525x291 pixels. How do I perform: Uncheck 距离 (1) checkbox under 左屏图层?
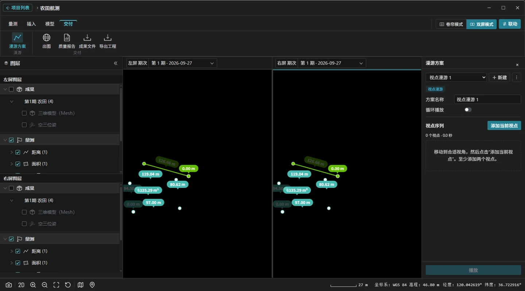[17, 152]
